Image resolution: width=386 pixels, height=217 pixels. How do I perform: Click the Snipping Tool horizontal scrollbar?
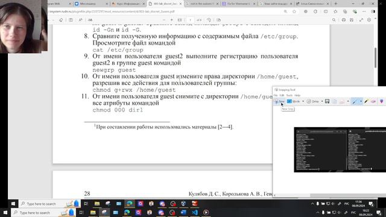coord(347,195)
